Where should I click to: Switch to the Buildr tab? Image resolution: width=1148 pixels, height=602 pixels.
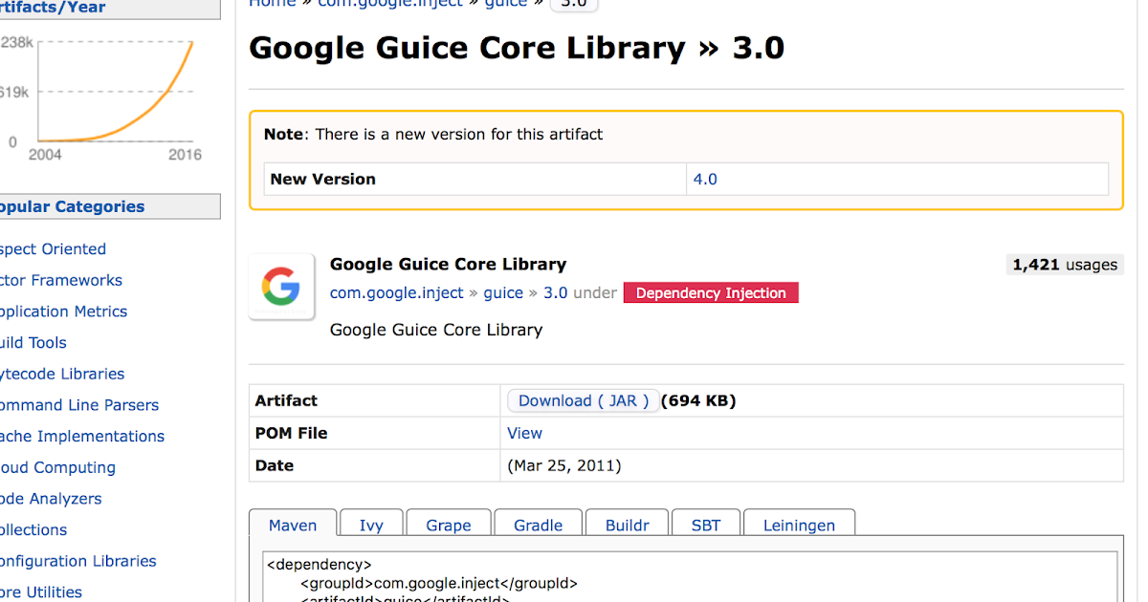(628, 526)
